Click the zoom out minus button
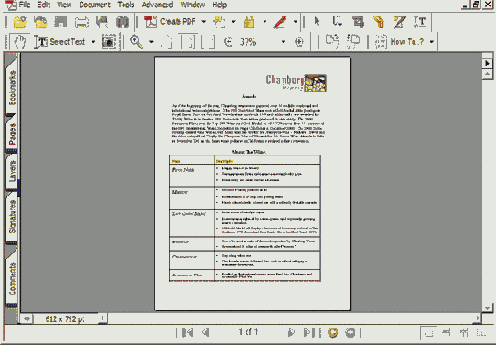Image resolution: width=496 pixels, height=345 pixels. (229, 42)
